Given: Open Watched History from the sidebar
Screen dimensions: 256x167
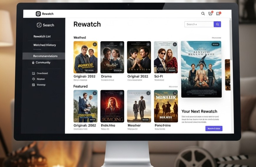Looking at the screenshot, I should pyautogui.click(x=44, y=45).
